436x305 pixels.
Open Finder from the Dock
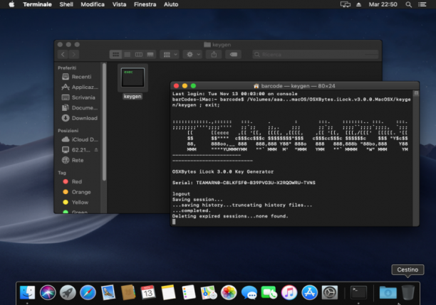click(28, 292)
